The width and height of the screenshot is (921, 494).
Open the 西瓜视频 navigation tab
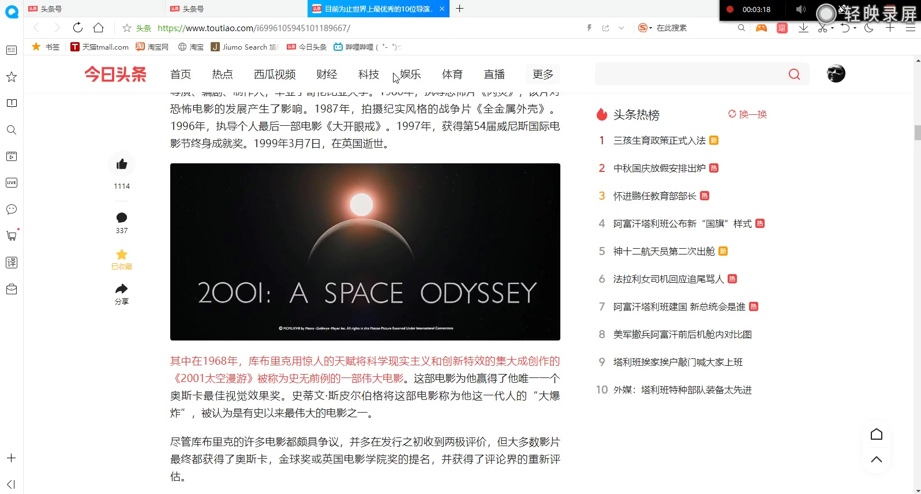coord(275,74)
